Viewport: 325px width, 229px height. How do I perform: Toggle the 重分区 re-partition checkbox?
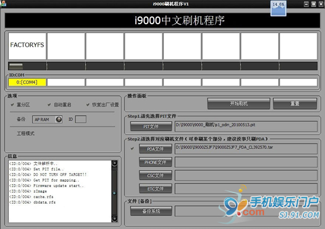coord(12,105)
